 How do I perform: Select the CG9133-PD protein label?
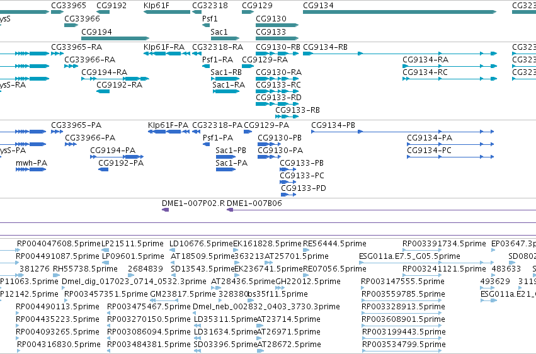point(304,188)
